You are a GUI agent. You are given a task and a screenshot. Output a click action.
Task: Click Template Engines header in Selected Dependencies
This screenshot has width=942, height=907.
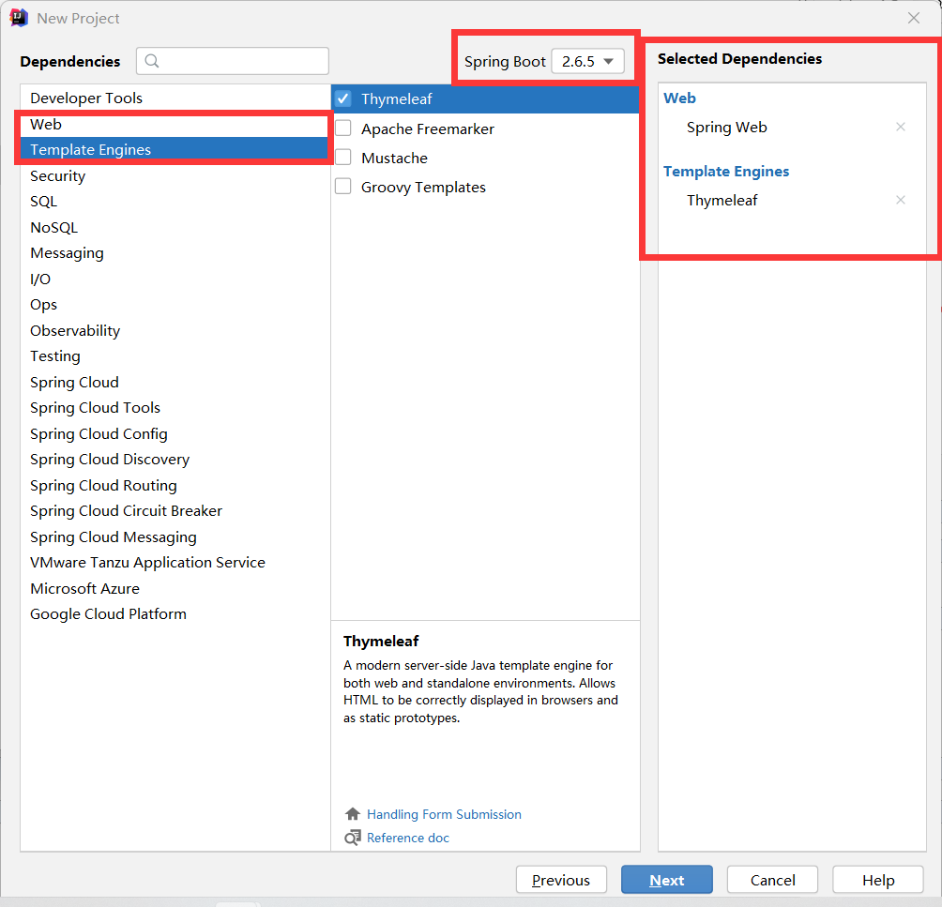tap(726, 172)
